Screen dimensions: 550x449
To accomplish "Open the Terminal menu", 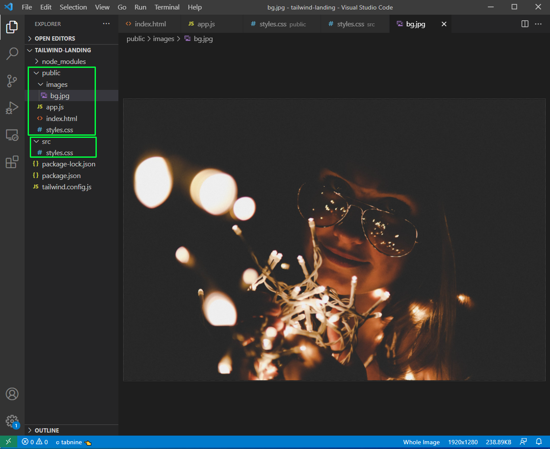I will 167,7.
